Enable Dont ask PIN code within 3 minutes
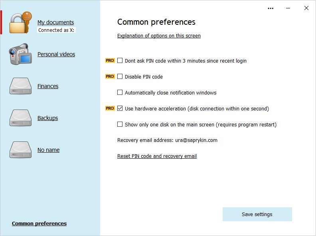Viewport: 316px width, 236px height. (x=120, y=61)
